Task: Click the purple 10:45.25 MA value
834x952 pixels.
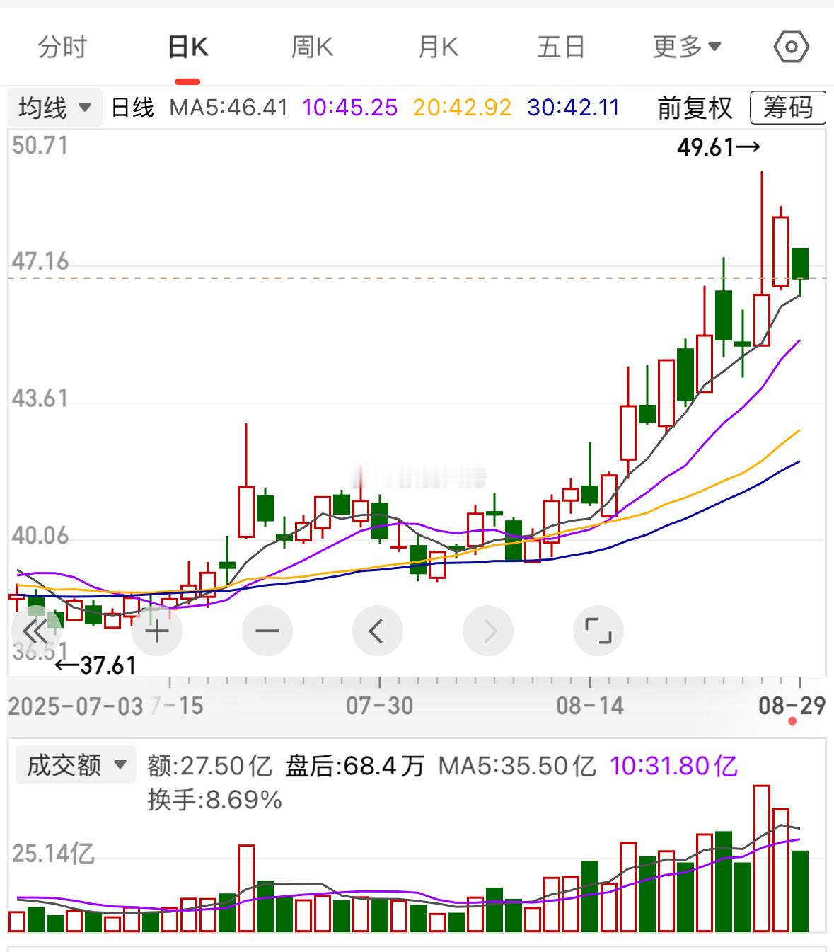Action: click(350, 108)
